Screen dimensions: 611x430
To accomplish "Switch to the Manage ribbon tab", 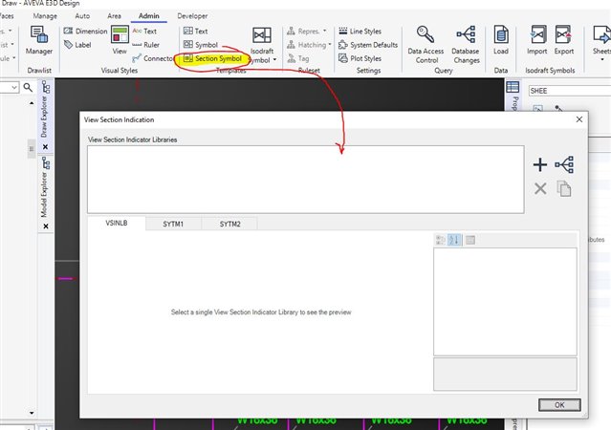I will pos(45,16).
